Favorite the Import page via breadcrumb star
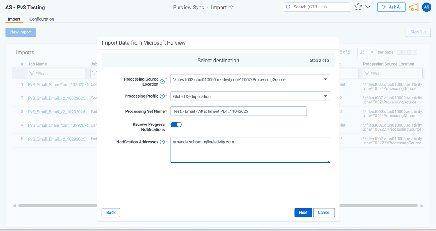 [x=231, y=8]
